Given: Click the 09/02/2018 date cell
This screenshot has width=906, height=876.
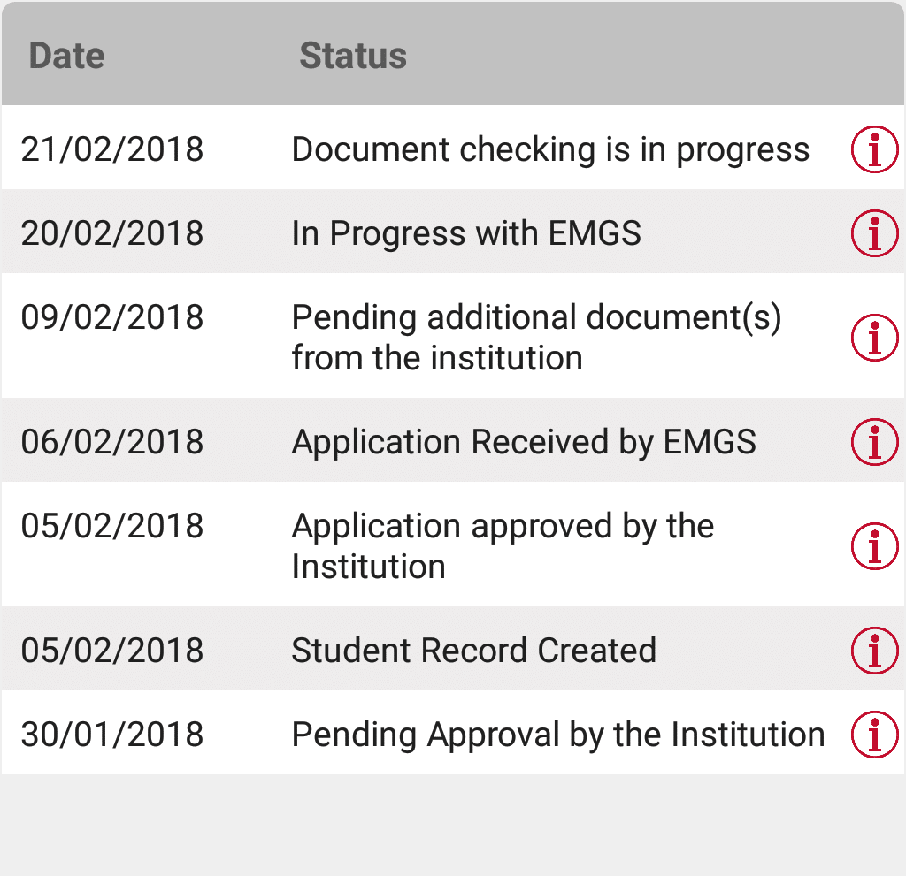Looking at the screenshot, I should (x=112, y=317).
